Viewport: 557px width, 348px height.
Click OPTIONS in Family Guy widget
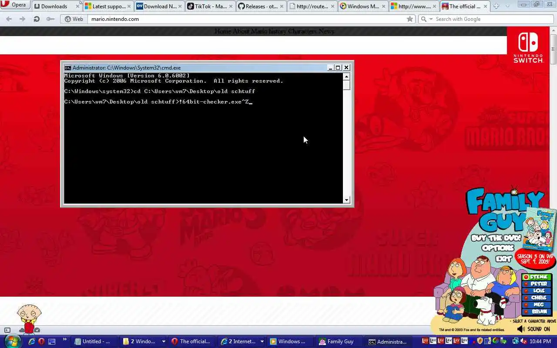click(x=498, y=248)
